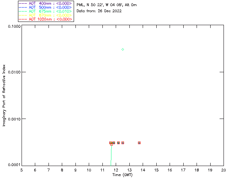Click the 'Data from: 26 Dec 2022' text
The image size is (230, 184).
point(99,11)
